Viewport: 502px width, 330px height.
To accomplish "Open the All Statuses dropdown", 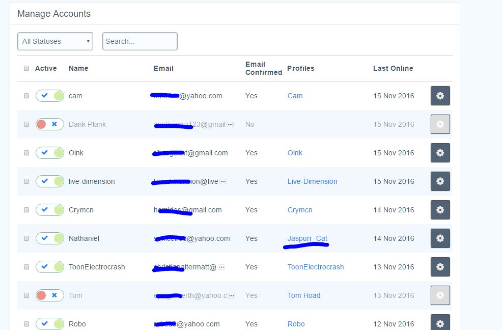I will (x=55, y=41).
